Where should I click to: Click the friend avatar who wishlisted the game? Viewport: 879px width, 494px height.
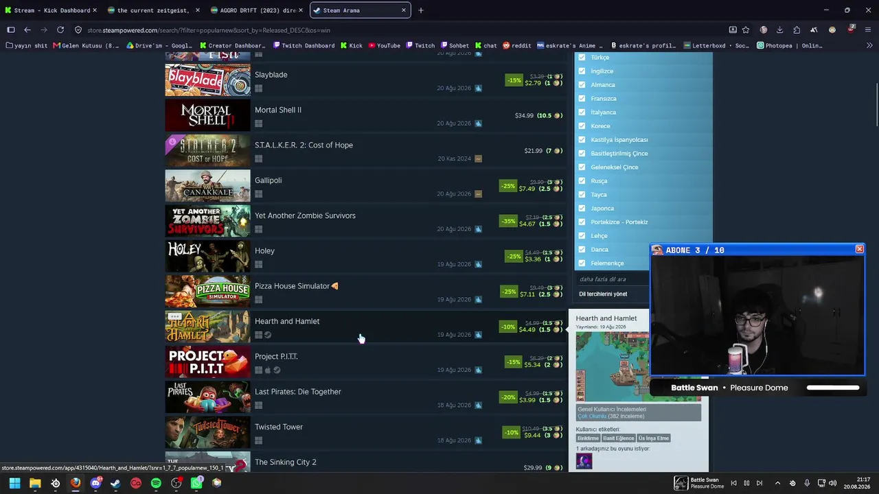[584, 461]
